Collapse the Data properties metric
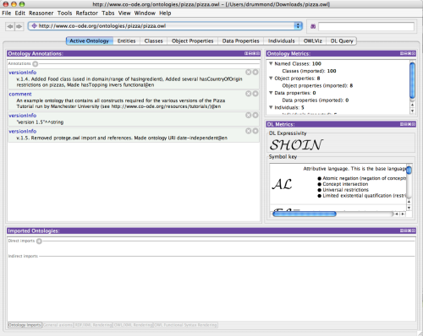 [271, 93]
